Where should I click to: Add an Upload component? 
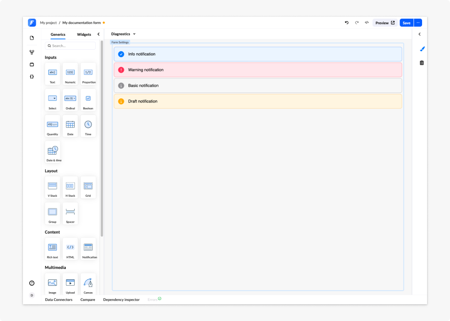pos(70,284)
